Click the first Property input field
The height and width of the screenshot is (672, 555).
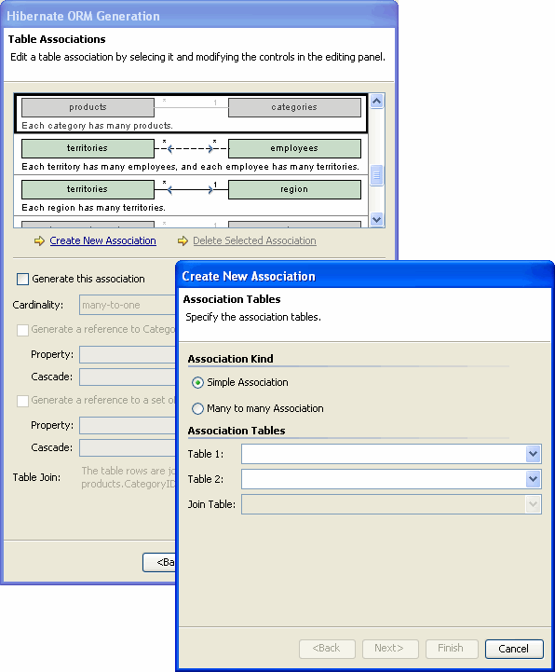tap(128, 355)
